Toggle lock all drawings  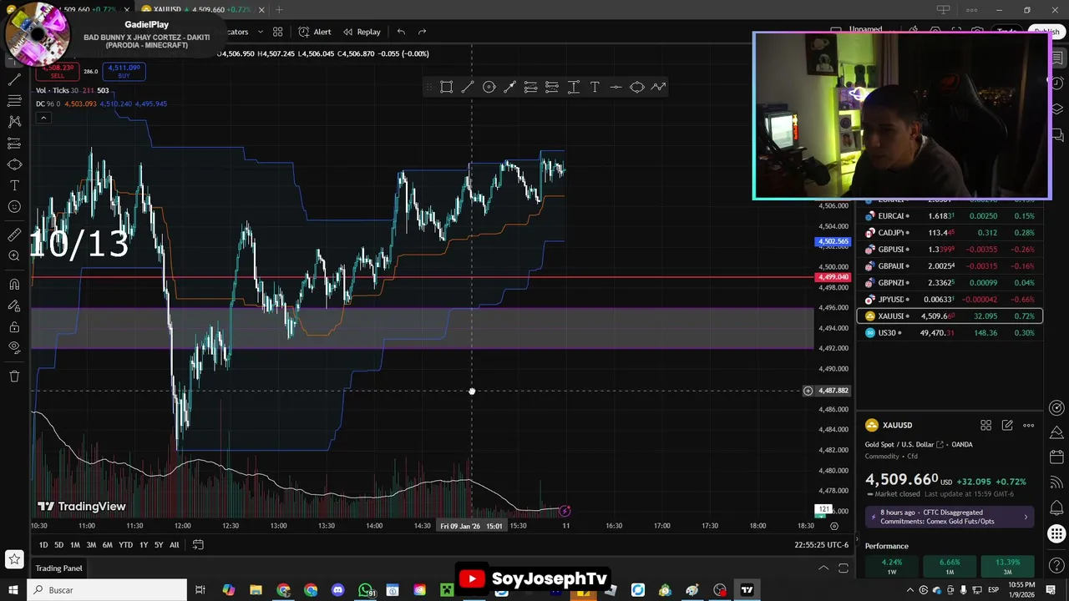click(14, 327)
